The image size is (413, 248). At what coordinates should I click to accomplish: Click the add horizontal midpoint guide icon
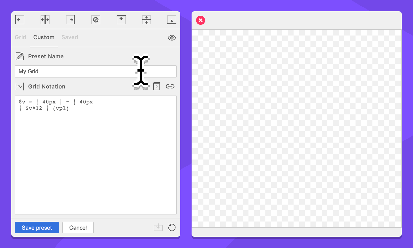(x=146, y=20)
